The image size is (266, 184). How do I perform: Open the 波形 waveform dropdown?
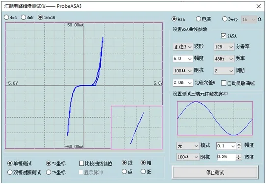pyautogui.click(x=183, y=47)
